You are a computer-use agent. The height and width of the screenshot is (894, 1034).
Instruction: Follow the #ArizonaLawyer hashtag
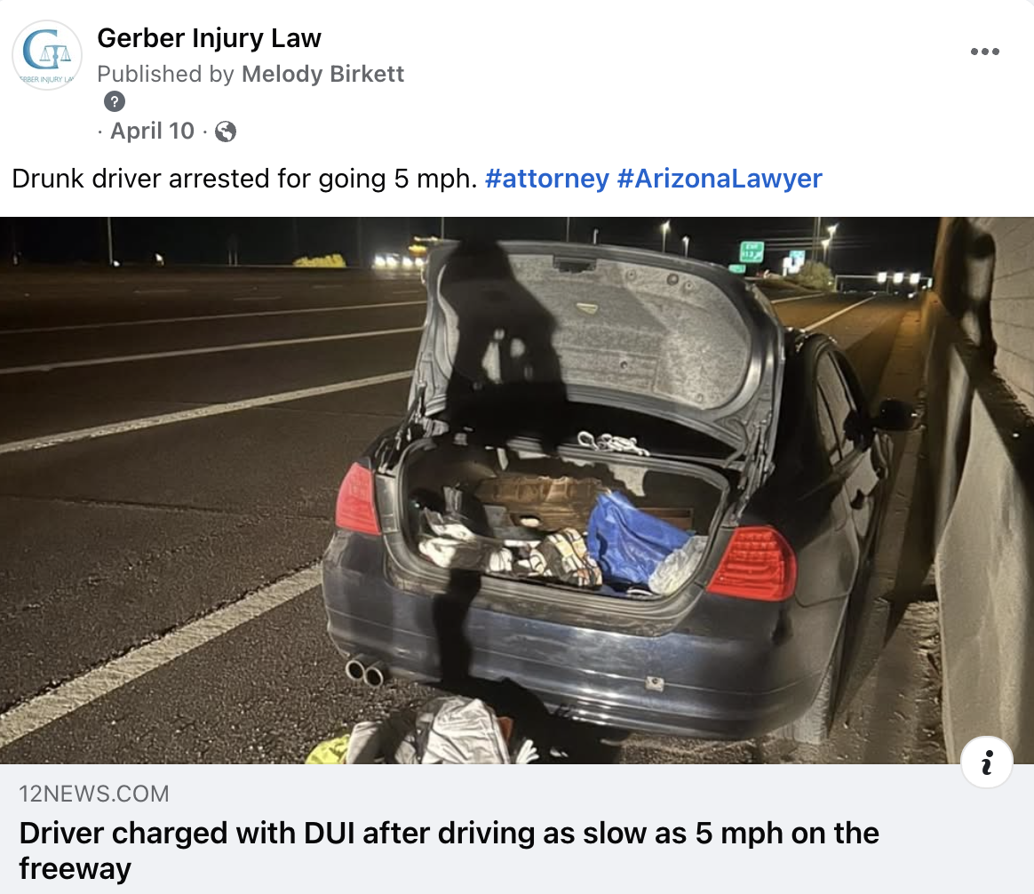pyautogui.click(x=720, y=178)
